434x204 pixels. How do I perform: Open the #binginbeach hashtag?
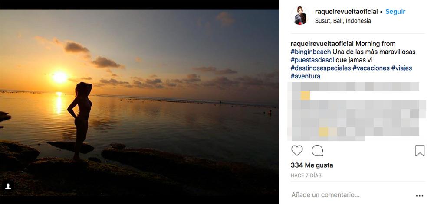coord(311,52)
